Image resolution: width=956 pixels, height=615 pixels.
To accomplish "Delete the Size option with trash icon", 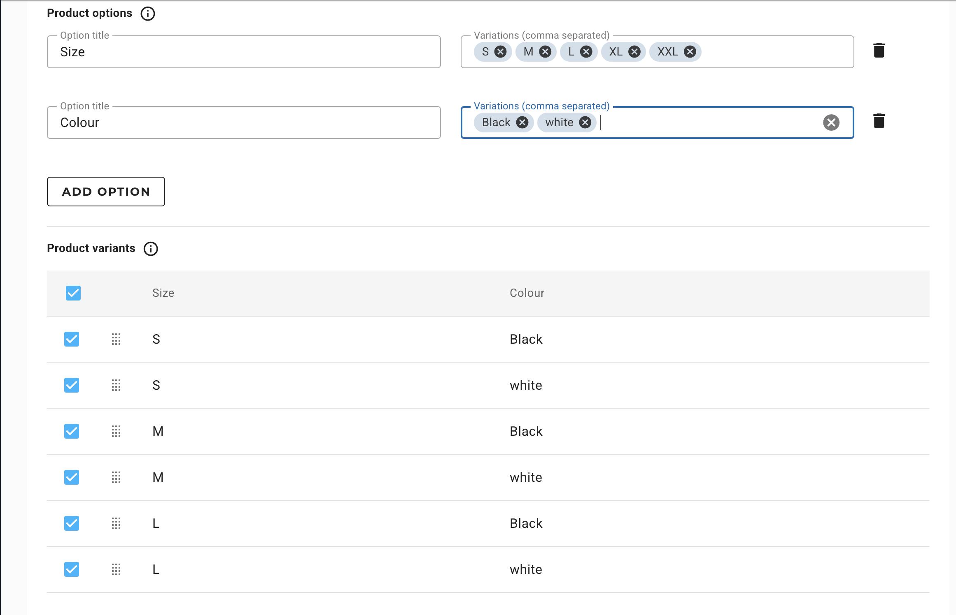I will 879,51.
